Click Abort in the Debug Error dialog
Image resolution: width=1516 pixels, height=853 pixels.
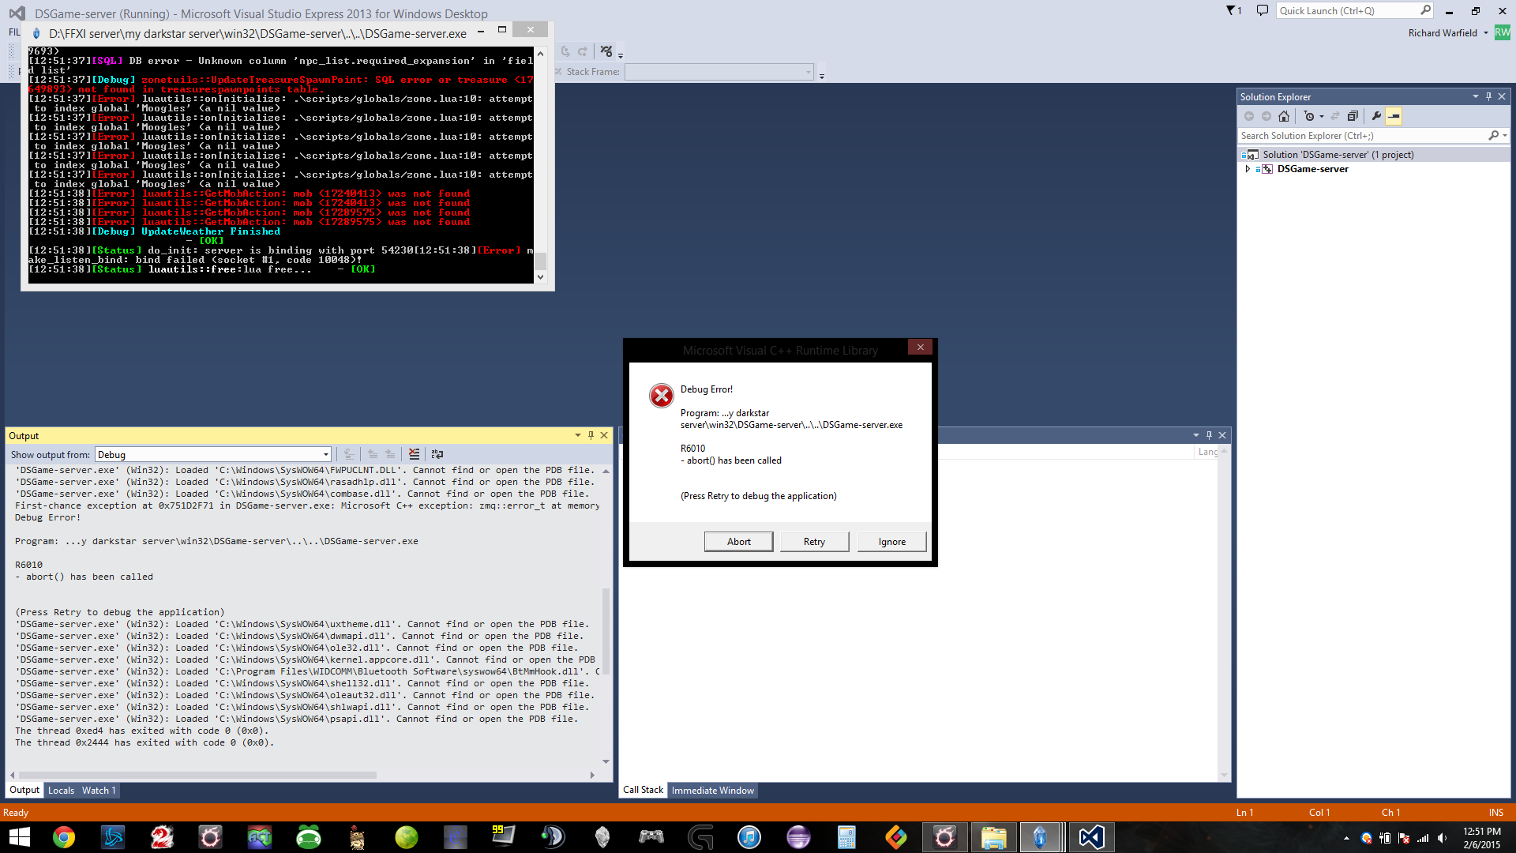pos(738,542)
